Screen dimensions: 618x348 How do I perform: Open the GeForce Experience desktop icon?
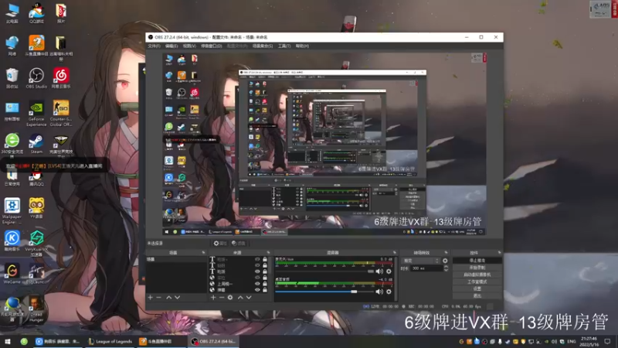coord(36,113)
